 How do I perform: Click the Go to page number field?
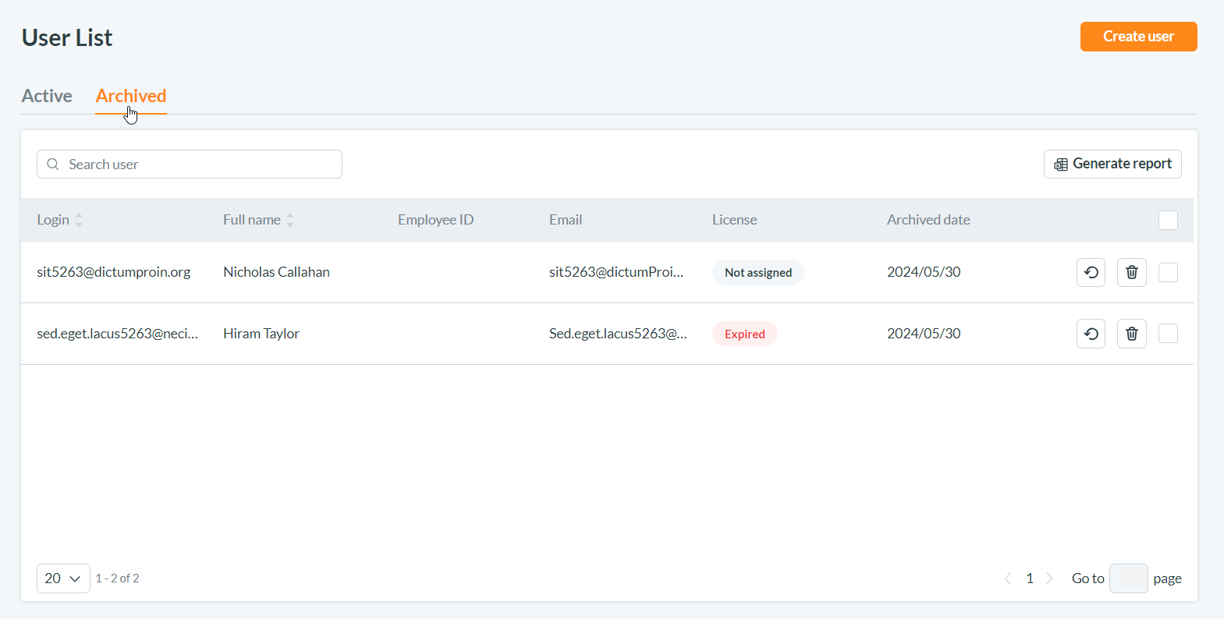[1128, 578]
